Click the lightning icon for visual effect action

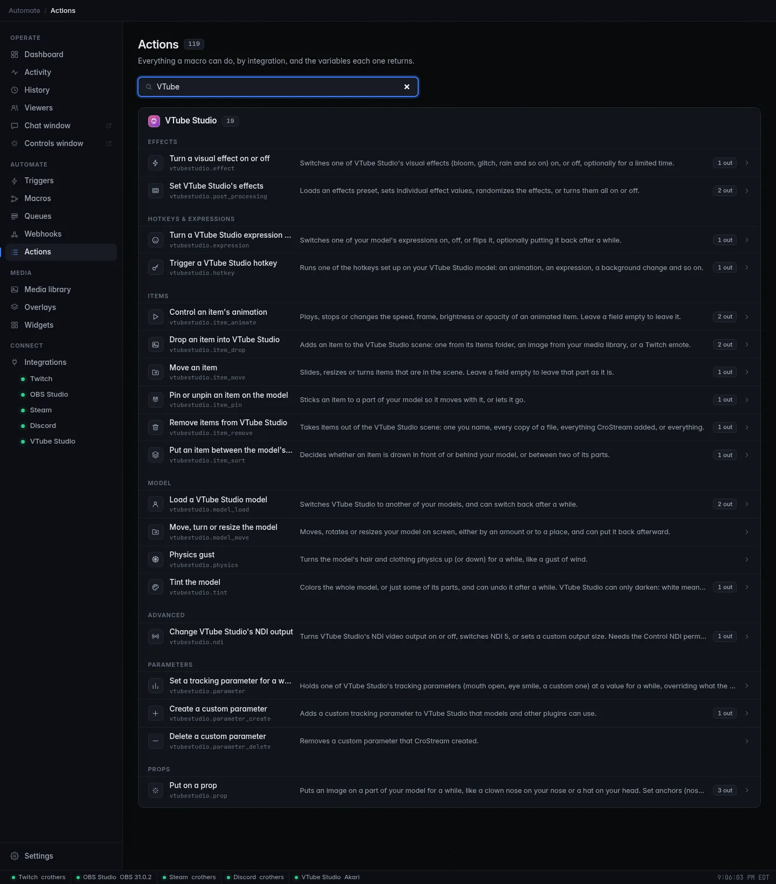click(x=155, y=163)
